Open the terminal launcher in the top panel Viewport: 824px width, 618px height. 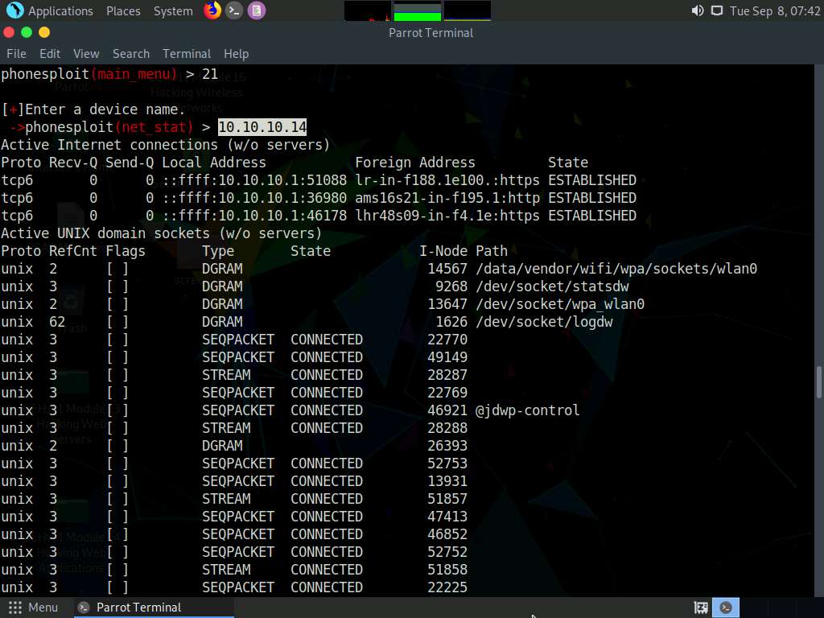pos(234,10)
